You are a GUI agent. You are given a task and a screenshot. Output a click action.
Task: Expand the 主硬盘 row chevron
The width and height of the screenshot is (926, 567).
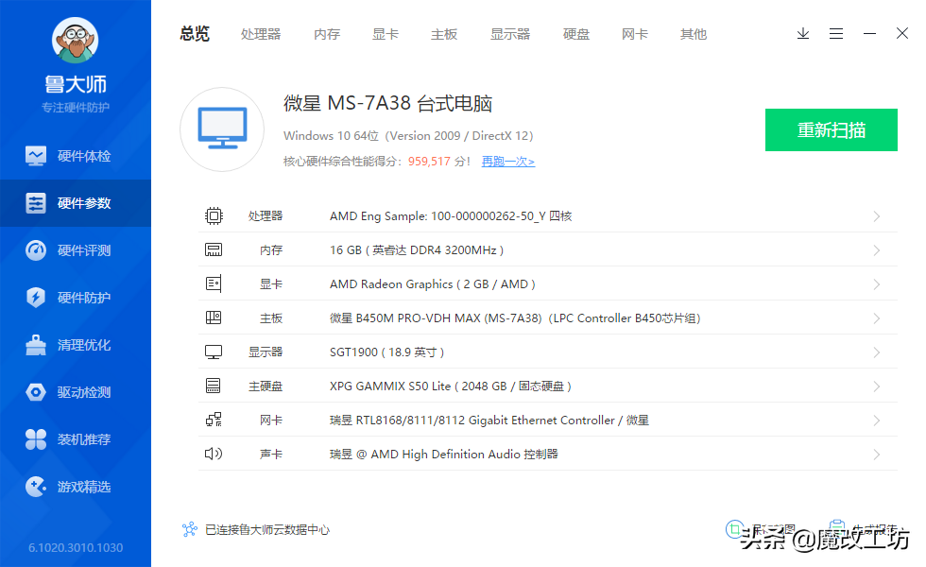tap(877, 387)
